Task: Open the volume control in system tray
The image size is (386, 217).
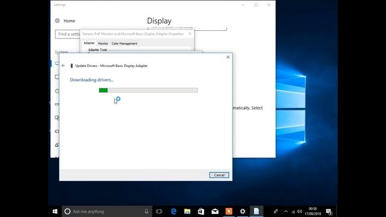Action: (300, 212)
